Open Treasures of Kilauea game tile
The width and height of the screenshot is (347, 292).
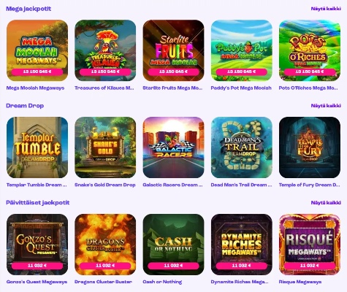pos(105,50)
